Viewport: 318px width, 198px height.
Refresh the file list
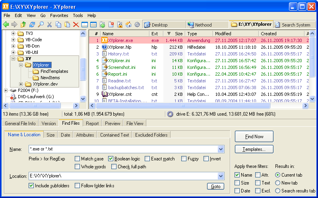tap(32, 25)
